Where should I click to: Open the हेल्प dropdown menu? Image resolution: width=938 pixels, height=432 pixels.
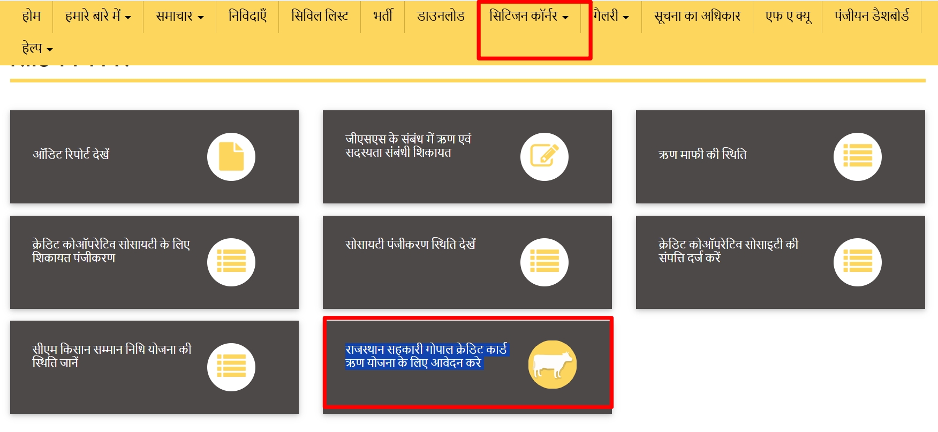click(x=37, y=49)
